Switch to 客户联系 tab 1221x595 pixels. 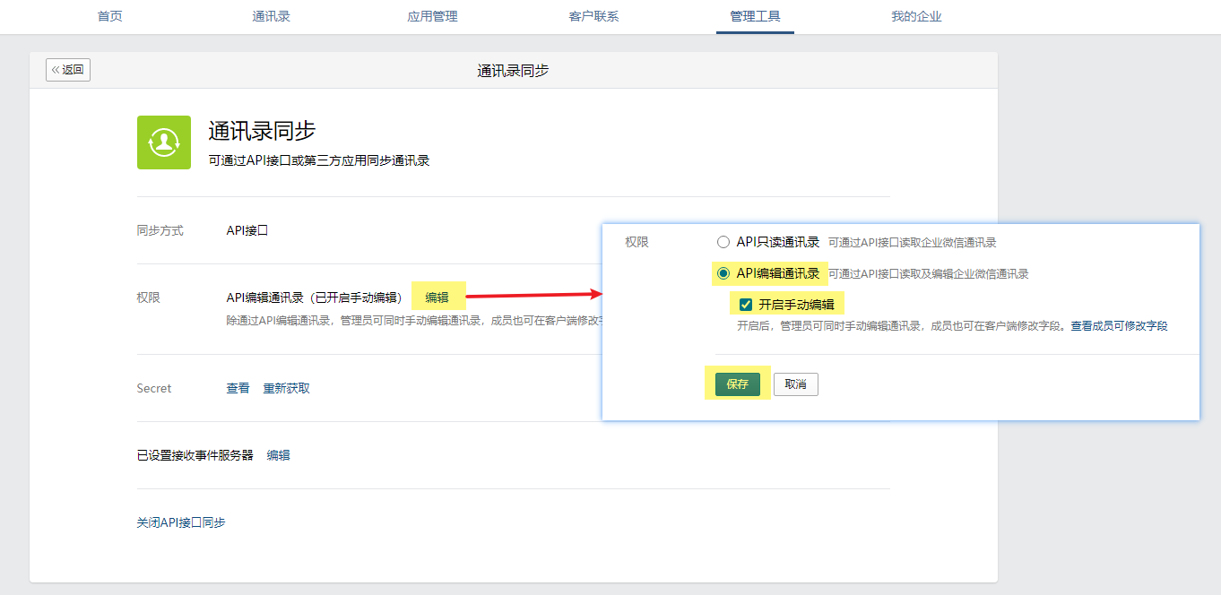[593, 16]
